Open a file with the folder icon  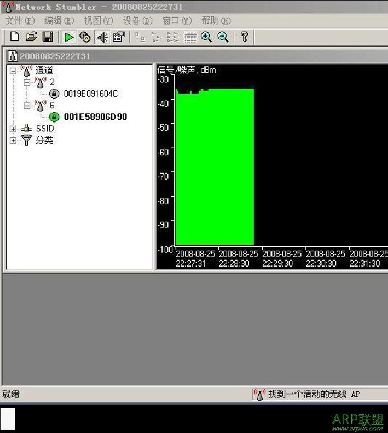(x=31, y=37)
